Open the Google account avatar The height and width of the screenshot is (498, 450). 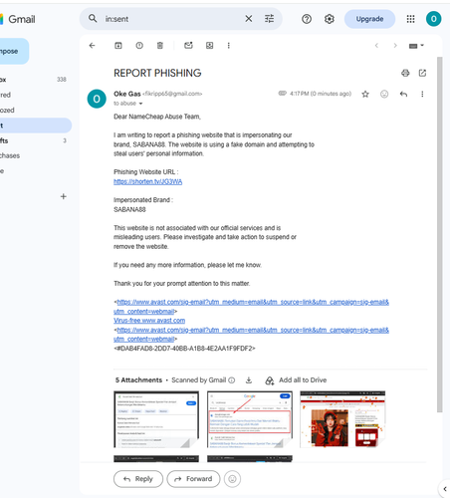click(433, 19)
